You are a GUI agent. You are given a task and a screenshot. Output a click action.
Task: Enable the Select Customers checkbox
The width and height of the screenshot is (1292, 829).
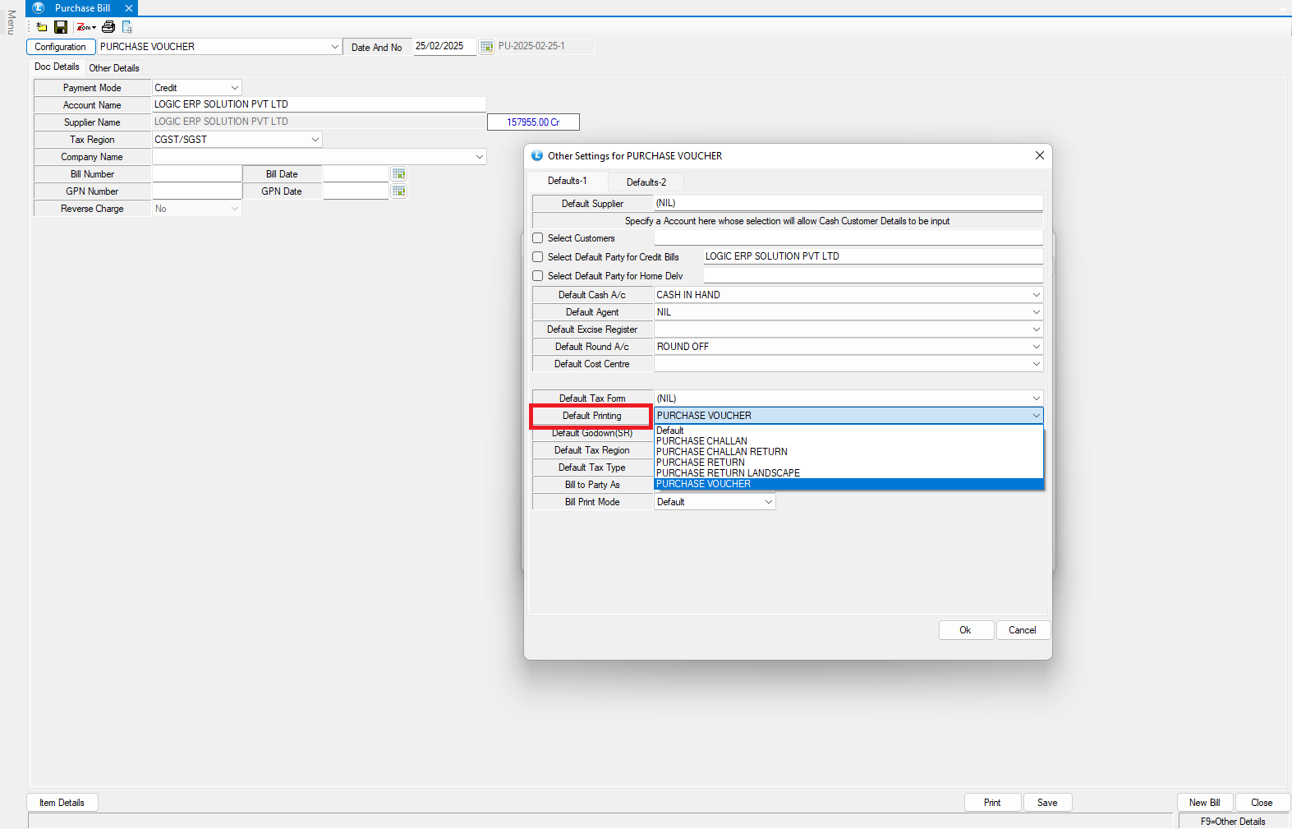(x=538, y=238)
